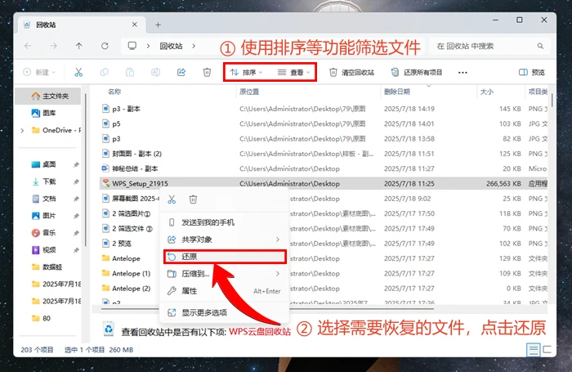
Task: Open the WPS云盘回收站 link
Action: [260, 331]
